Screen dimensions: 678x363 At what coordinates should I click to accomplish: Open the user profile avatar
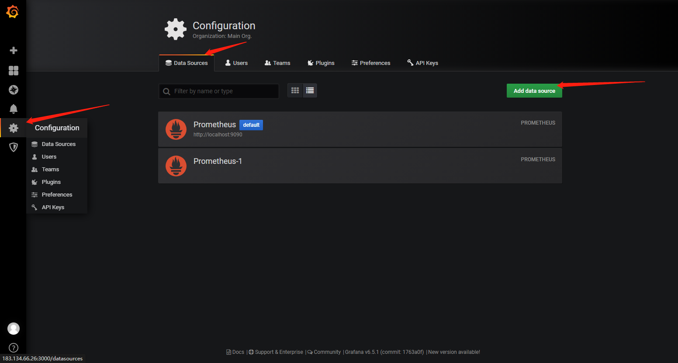click(14, 329)
